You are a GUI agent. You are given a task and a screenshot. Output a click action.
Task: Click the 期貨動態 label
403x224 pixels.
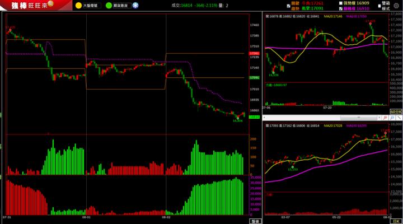tap(120, 6)
